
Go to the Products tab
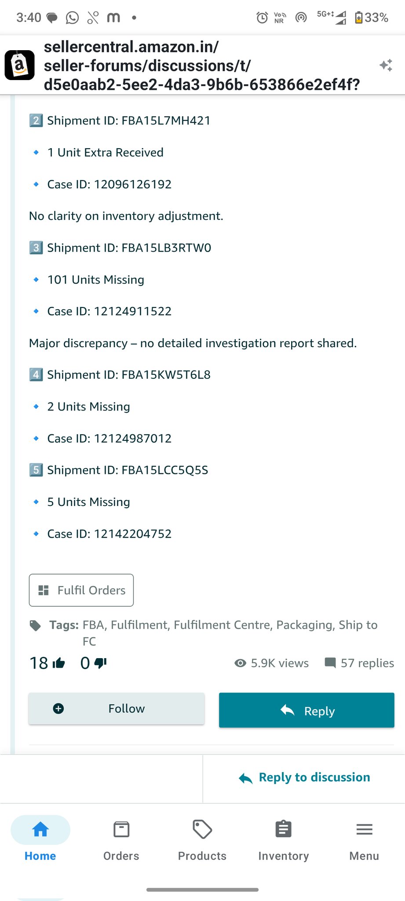click(x=202, y=839)
